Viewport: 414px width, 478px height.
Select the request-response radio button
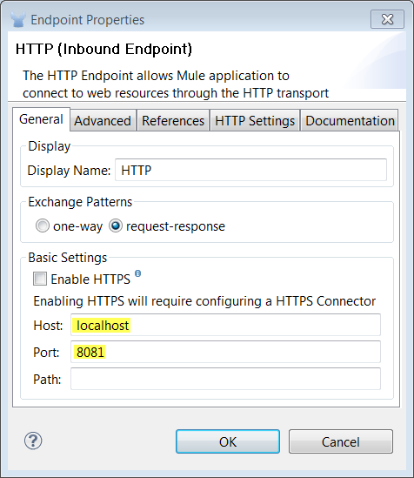(116, 226)
